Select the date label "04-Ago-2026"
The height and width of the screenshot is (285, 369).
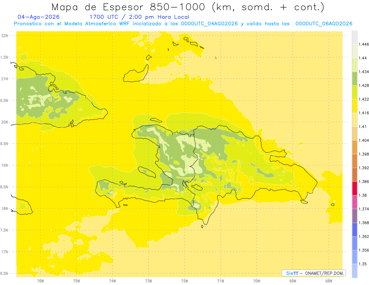(x=39, y=17)
